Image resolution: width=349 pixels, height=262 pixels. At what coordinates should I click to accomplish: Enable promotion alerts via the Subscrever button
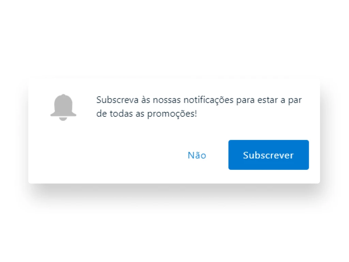[269, 155]
